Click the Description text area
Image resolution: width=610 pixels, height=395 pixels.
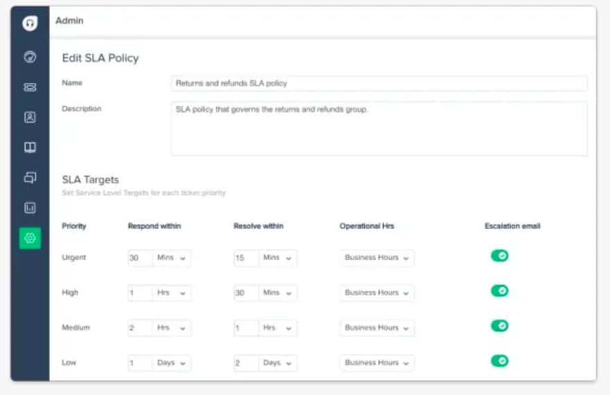tap(378, 129)
